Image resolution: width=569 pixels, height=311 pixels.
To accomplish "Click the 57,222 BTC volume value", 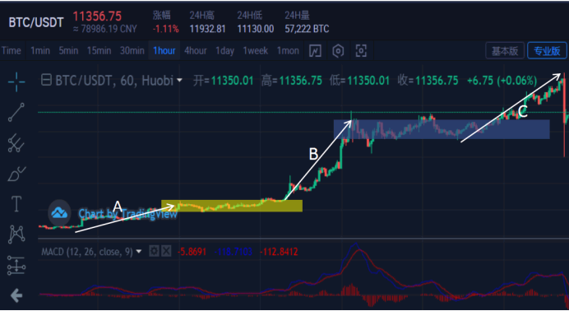I will click(307, 29).
